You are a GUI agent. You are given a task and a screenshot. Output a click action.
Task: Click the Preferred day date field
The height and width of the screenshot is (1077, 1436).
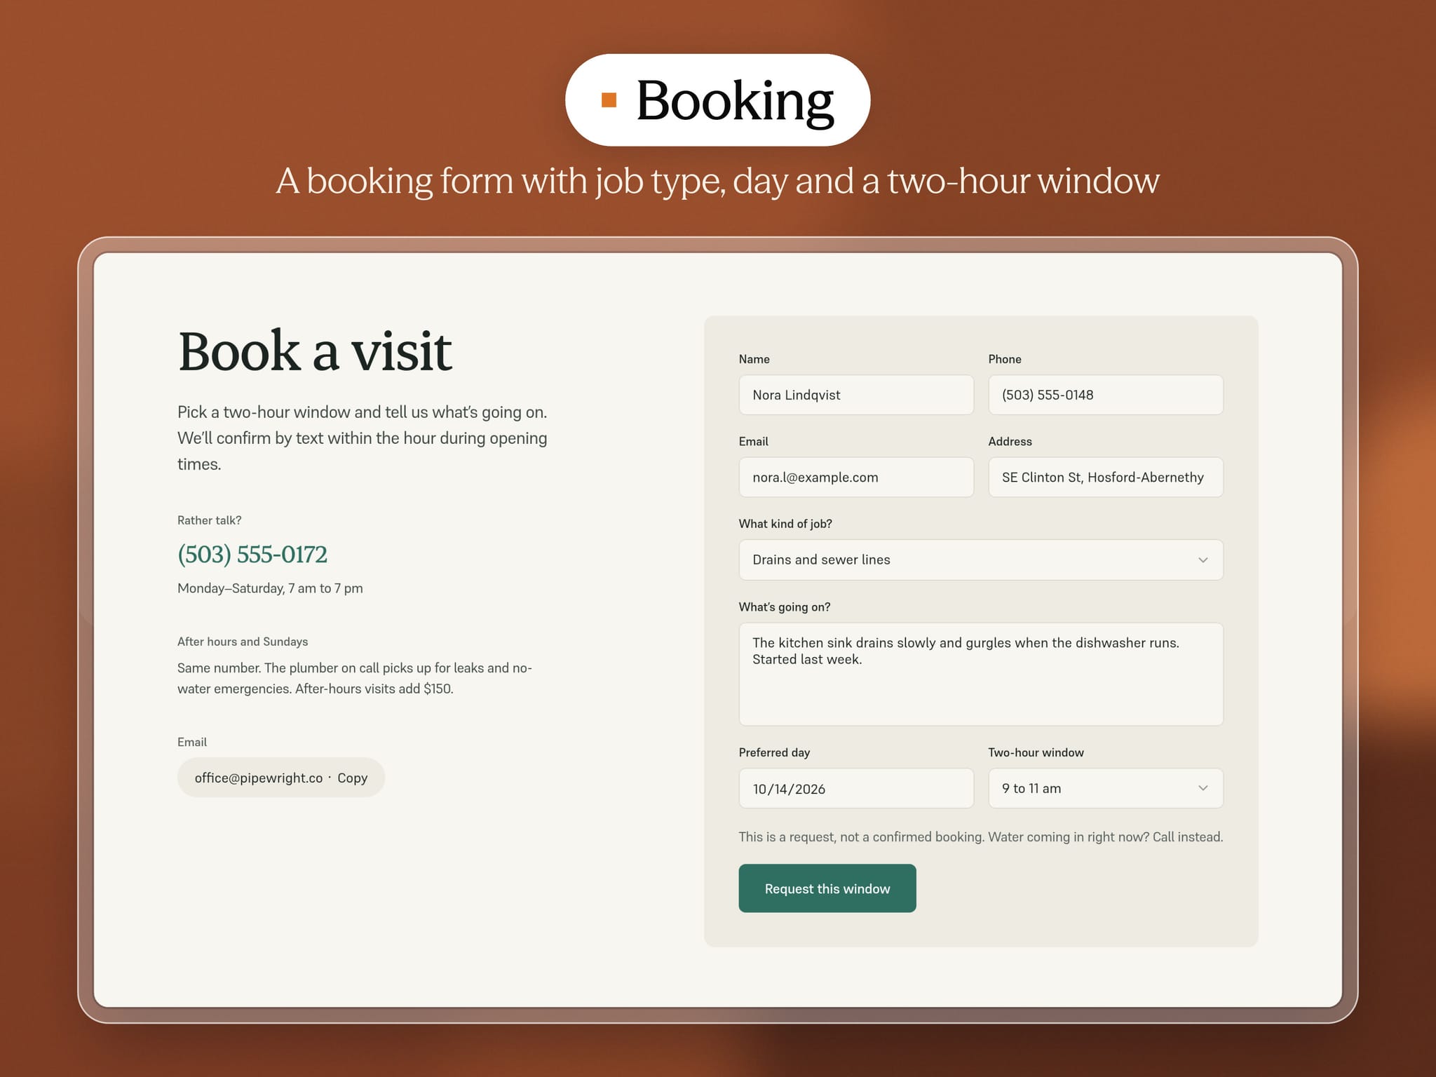pos(856,788)
